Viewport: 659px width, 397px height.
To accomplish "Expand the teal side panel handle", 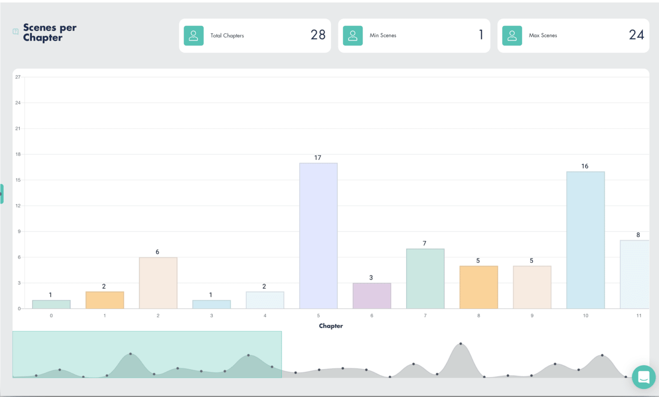I will coord(2,194).
